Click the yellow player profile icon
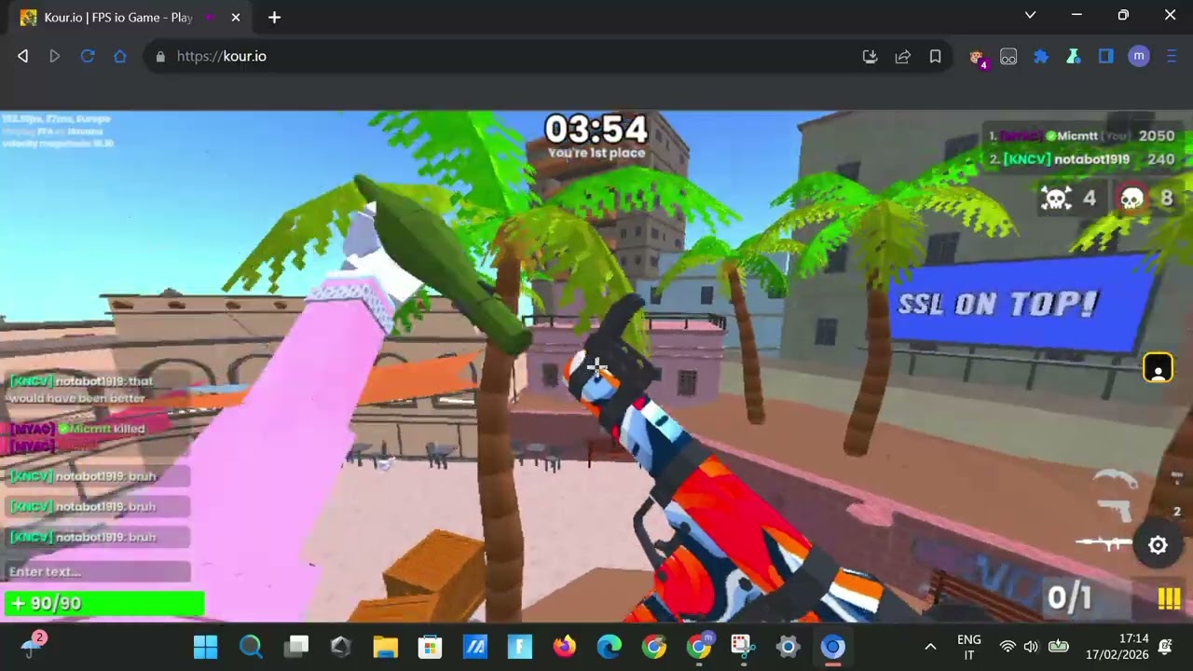 [1158, 368]
